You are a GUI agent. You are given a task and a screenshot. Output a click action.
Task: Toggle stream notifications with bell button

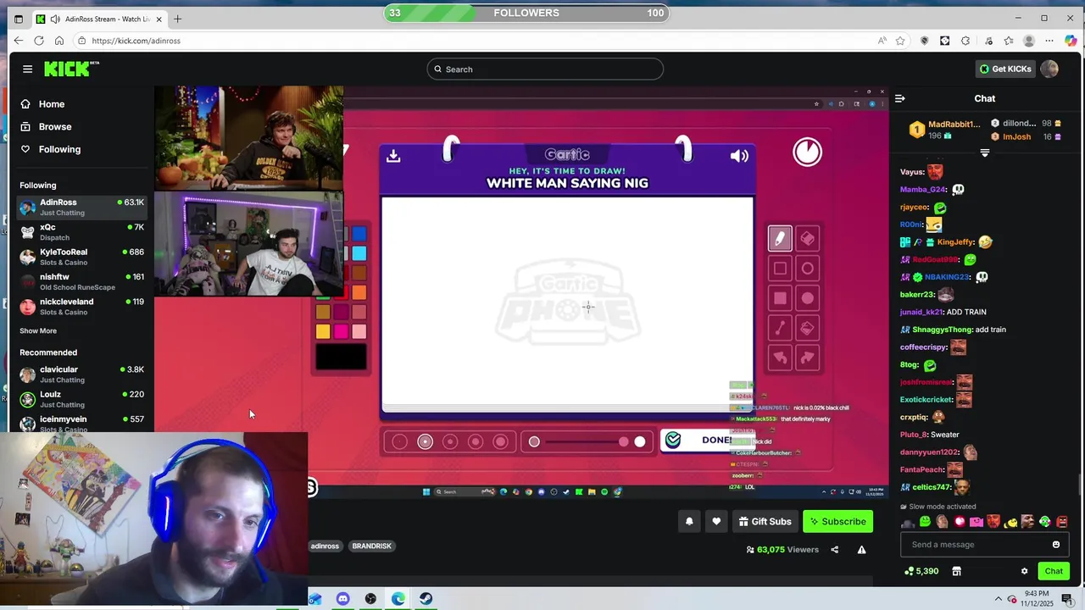[689, 522]
